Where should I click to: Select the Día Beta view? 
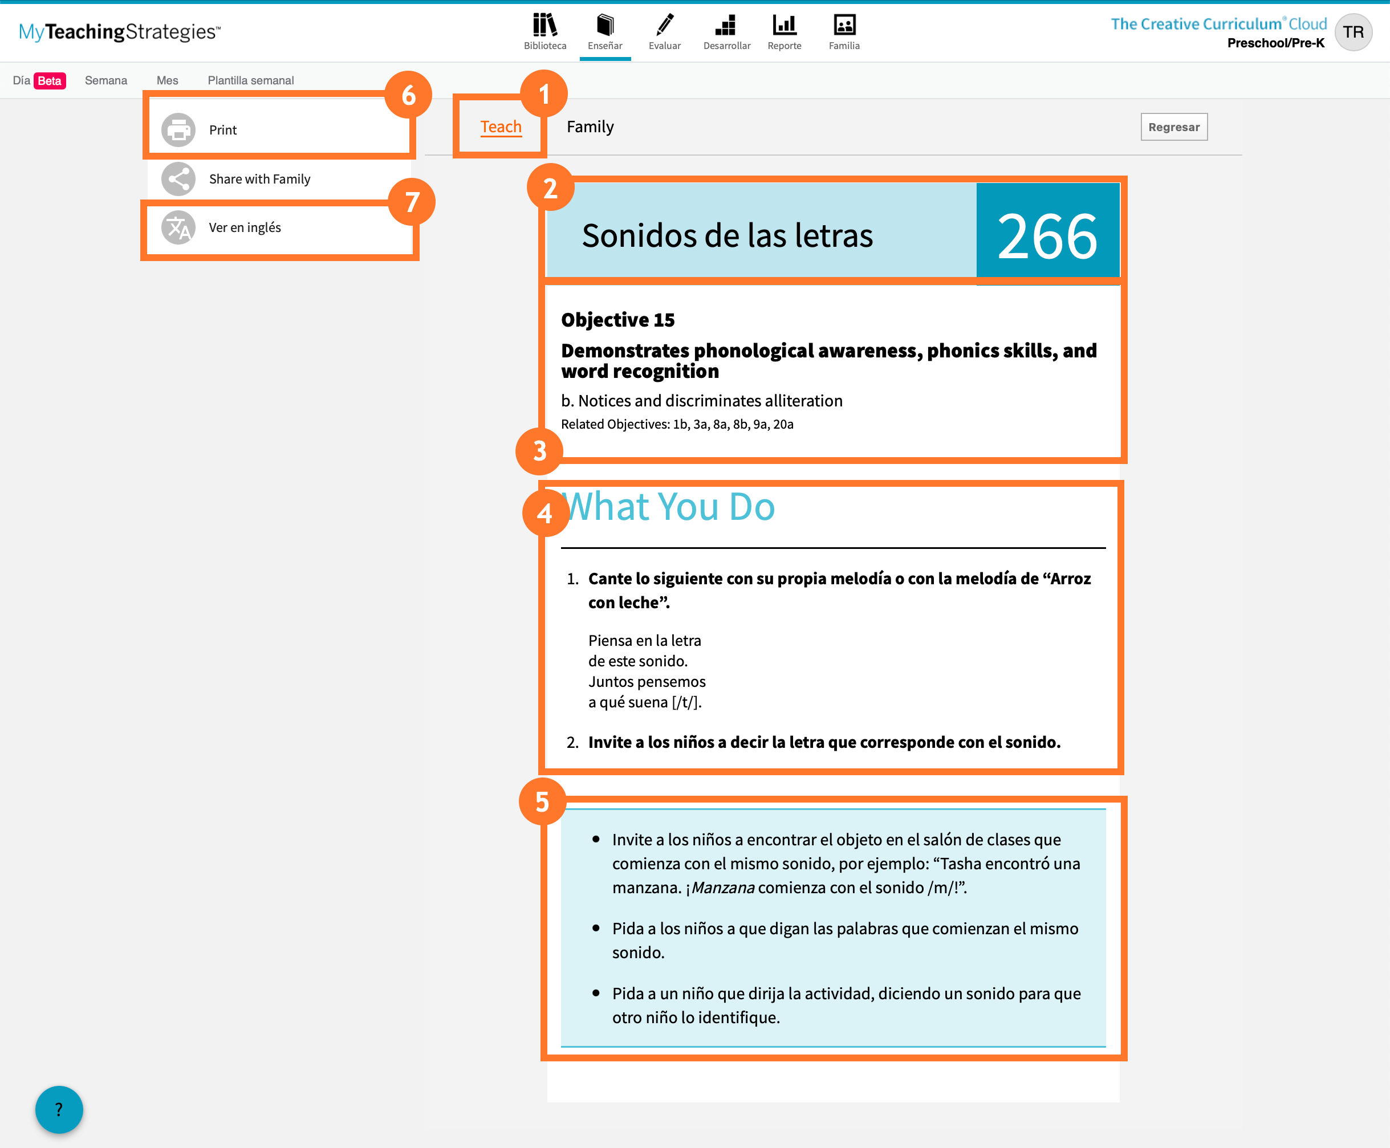[x=39, y=80]
